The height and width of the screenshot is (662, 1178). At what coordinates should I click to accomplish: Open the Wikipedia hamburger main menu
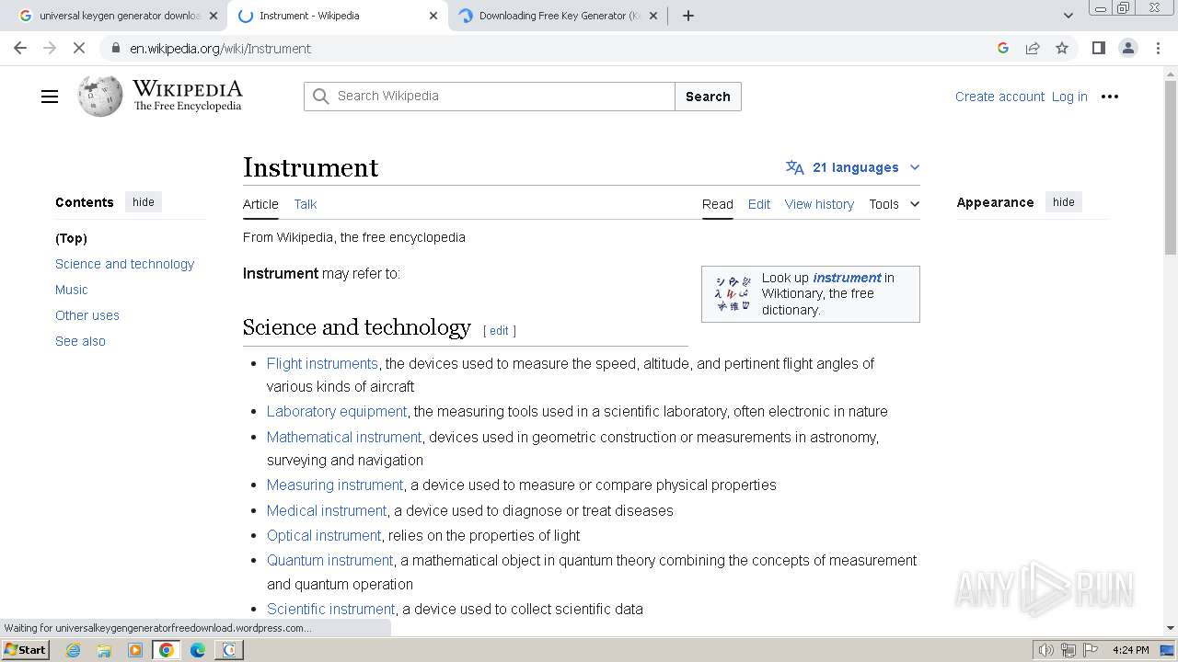click(x=50, y=97)
